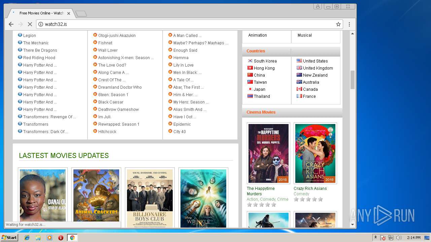The image size is (431, 242).
Task: Click the Danai Gurira poster thumbnail
Action: click(43, 195)
